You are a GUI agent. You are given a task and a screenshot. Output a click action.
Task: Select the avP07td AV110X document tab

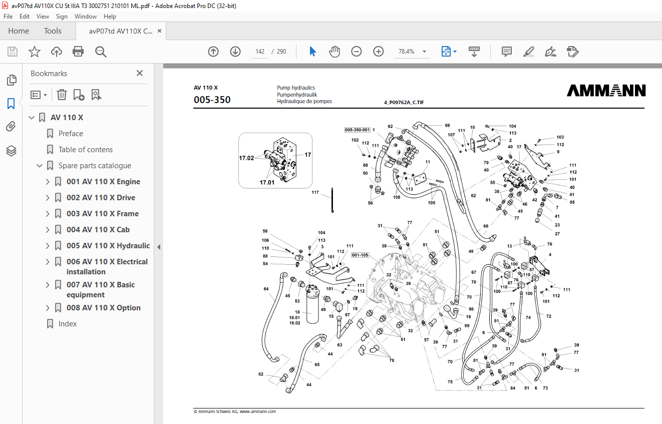(x=121, y=31)
